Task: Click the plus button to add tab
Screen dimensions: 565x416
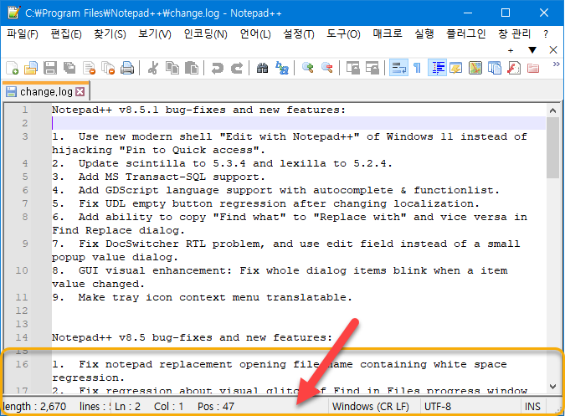Action: tap(511, 50)
